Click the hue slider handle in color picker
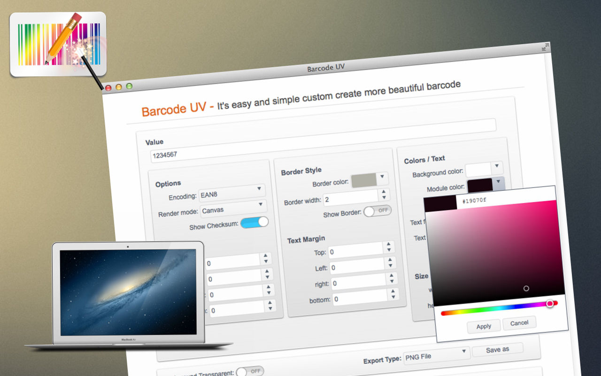Screen dimensions: 601x376 tap(550, 304)
